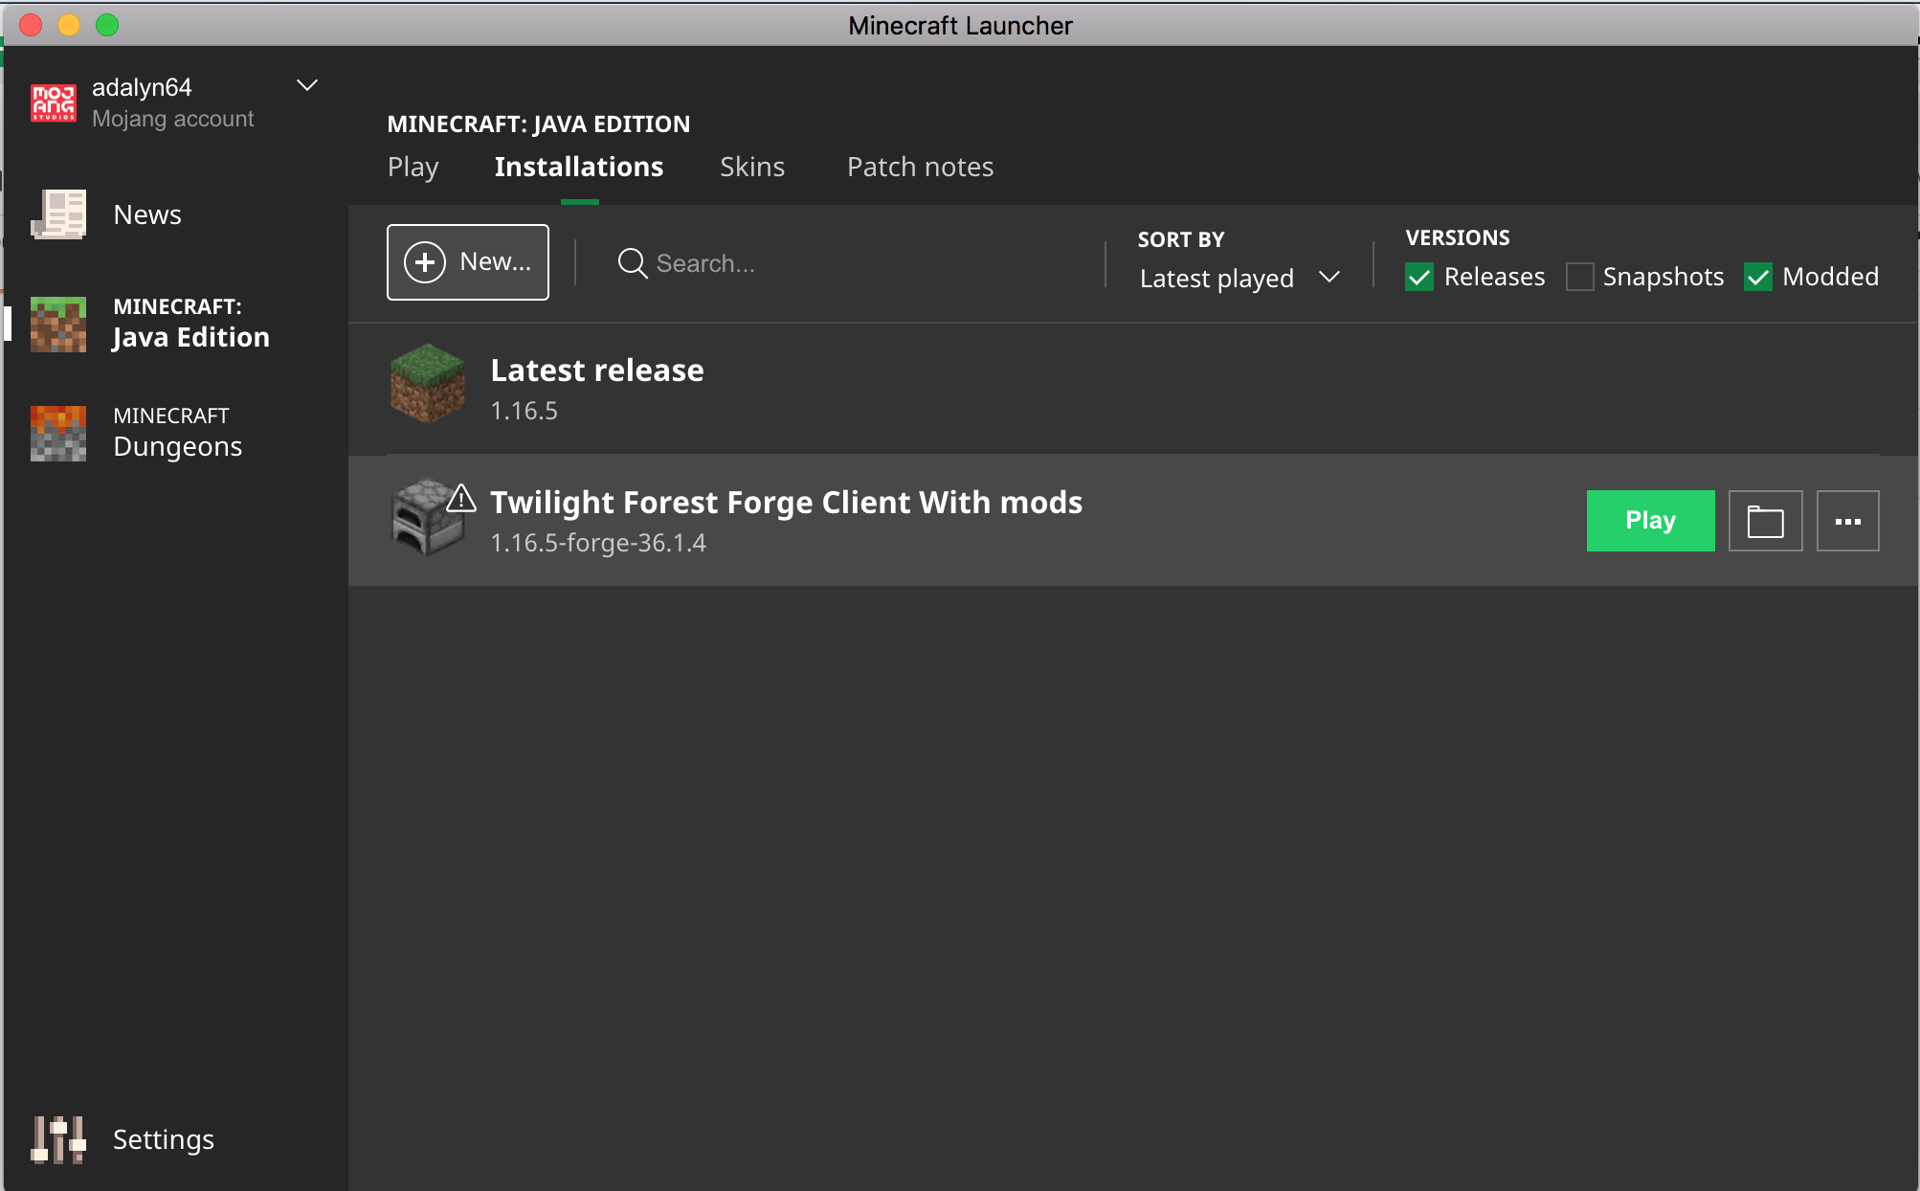Go to the Play tab

tap(413, 167)
